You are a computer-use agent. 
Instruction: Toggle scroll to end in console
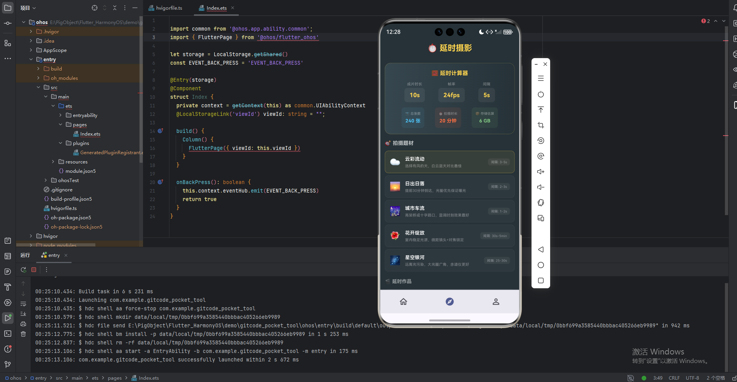coord(23,314)
